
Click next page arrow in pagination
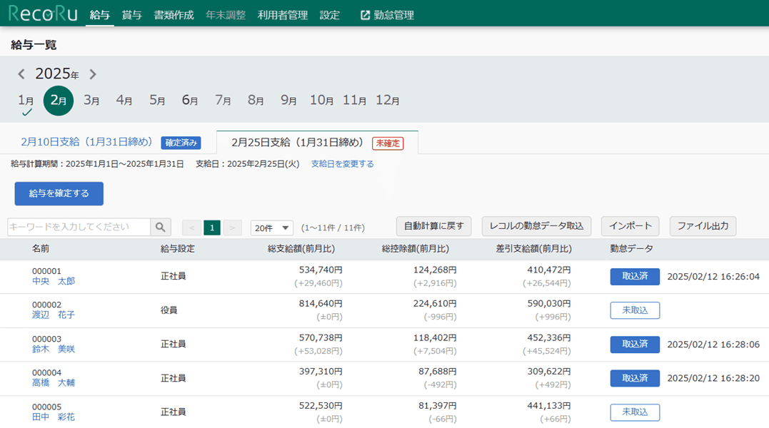point(232,228)
